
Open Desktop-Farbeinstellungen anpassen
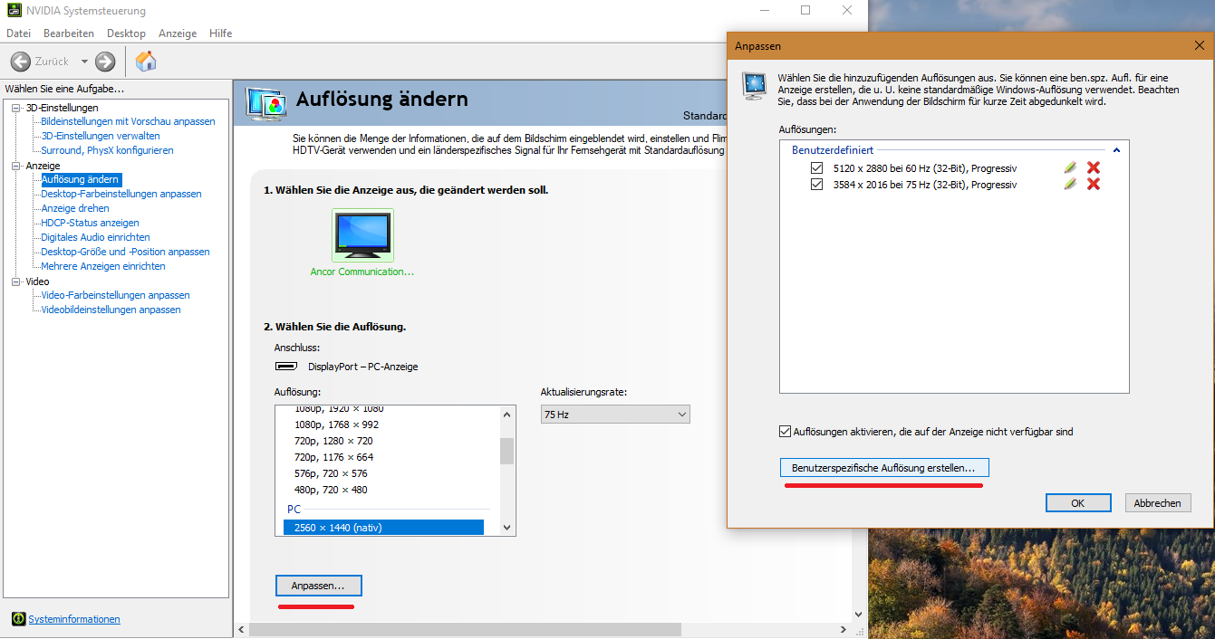(121, 194)
